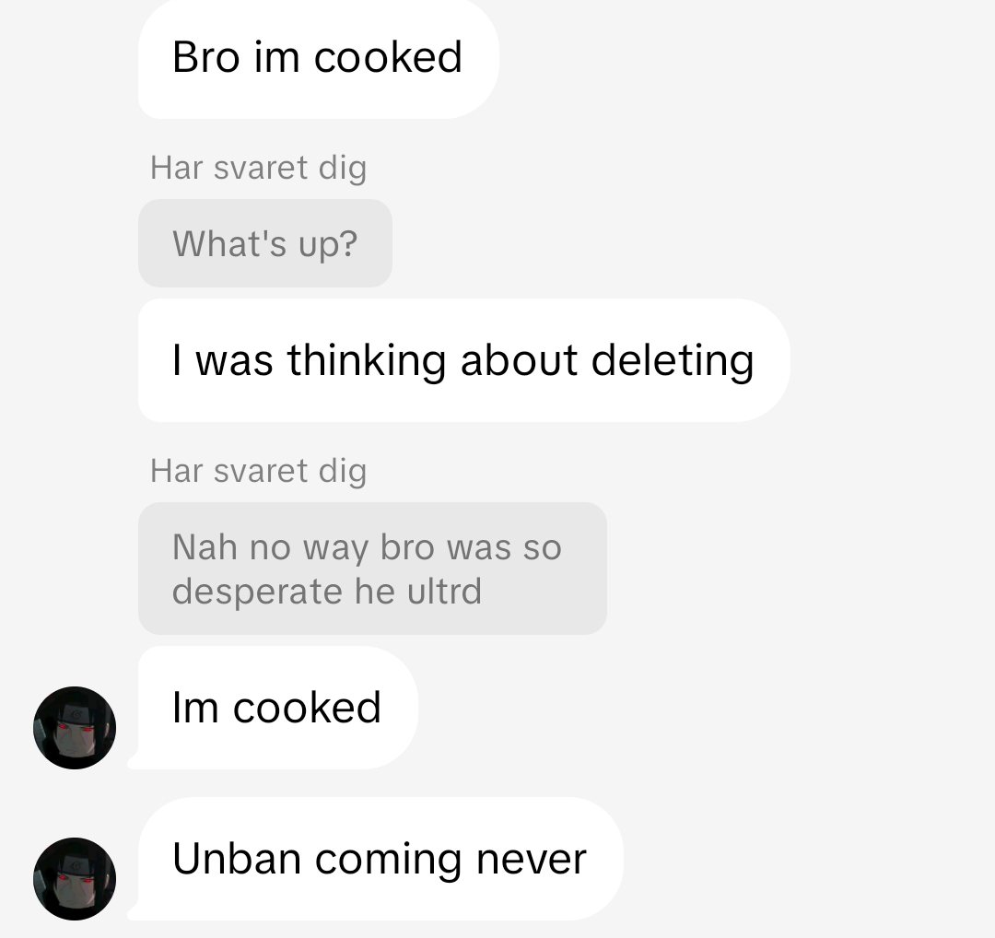Image resolution: width=995 pixels, height=938 pixels.
Task: Click the word "Bro" in the top message
Action: tap(205, 57)
